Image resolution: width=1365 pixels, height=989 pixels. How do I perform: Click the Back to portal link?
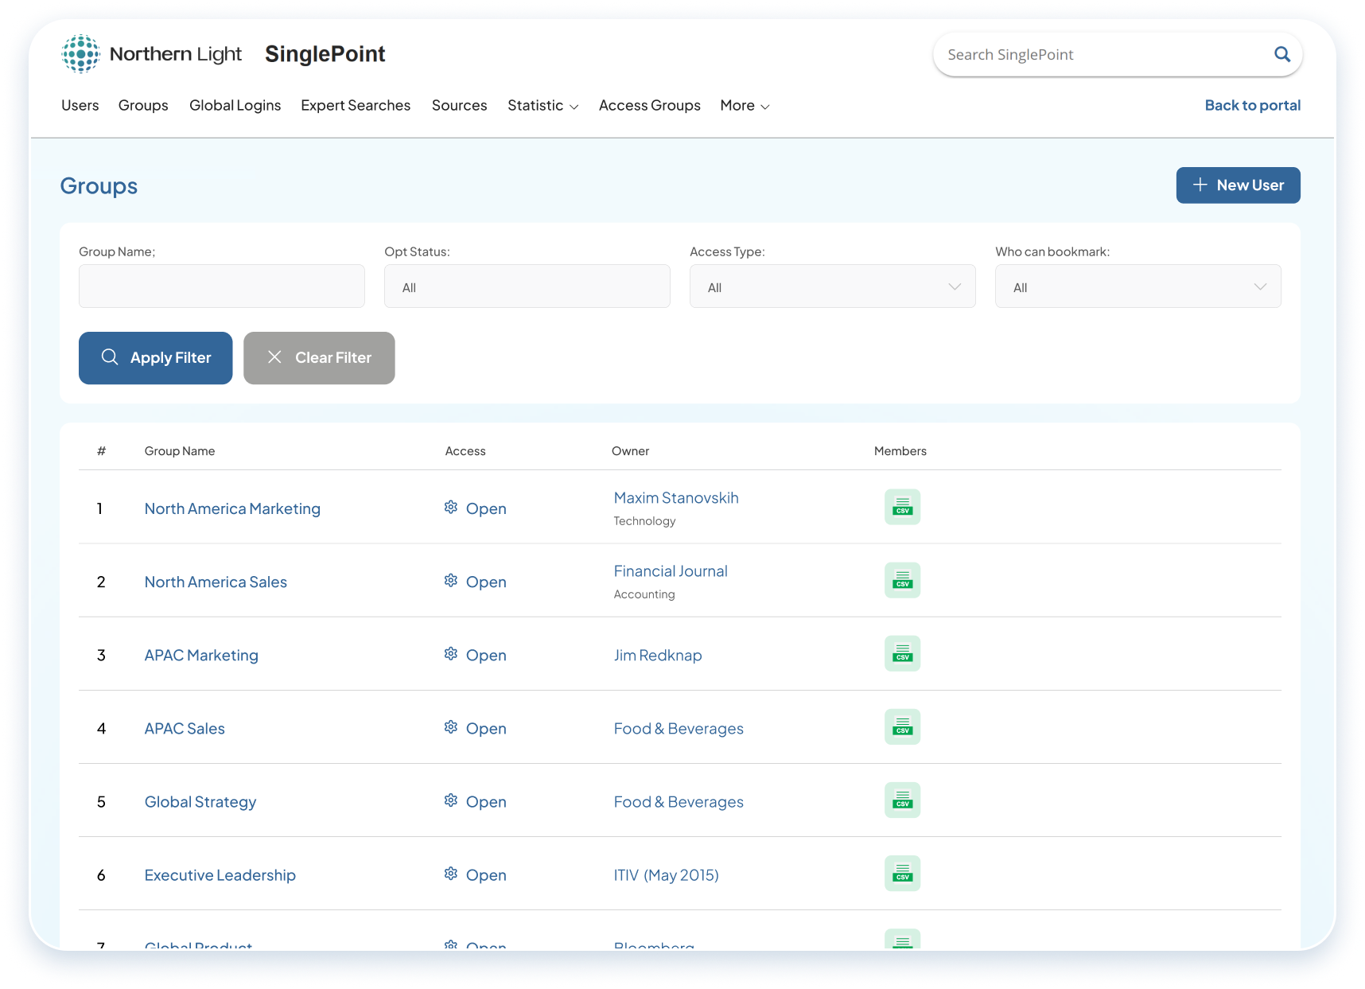(1252, 105)
